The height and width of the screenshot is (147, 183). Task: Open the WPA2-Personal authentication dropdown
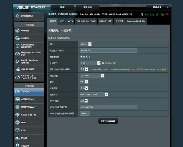point(94,94)
